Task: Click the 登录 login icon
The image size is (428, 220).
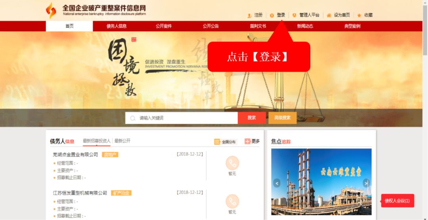Action: [x=272, y=15]
